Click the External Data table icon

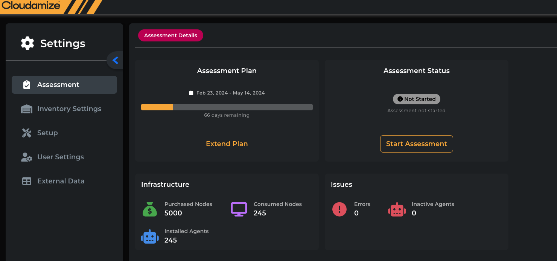(27, 181)
